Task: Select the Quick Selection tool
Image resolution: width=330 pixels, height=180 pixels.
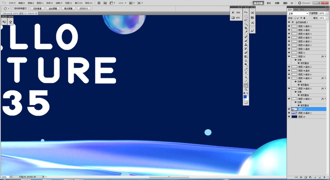Action: tap(246, 24)
